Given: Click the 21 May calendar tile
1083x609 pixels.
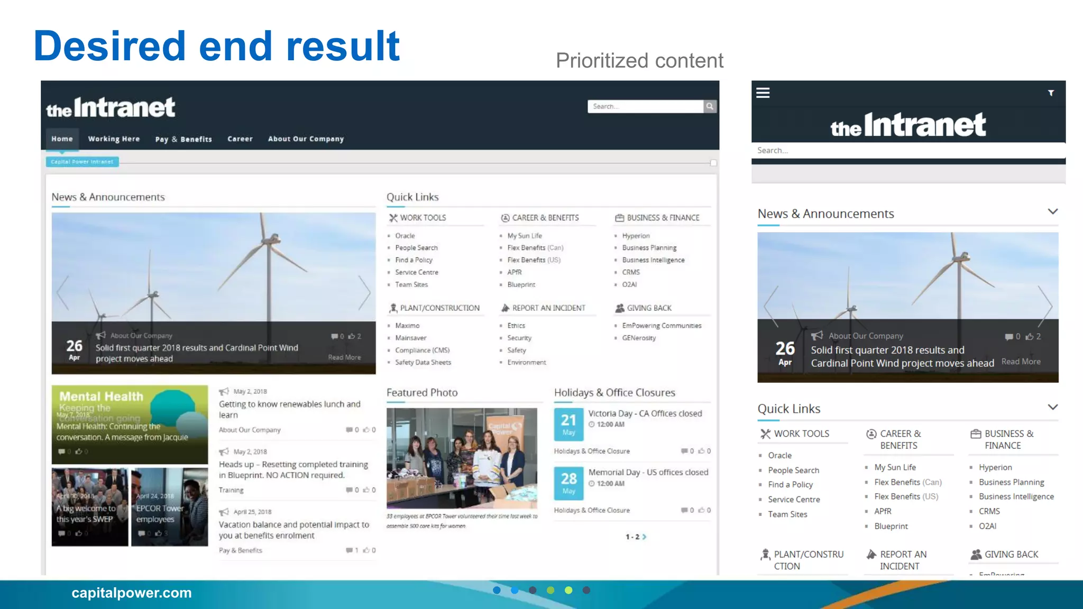Looking at the screenshot, I should pos(568,425).
